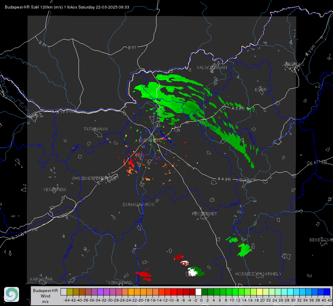This screenshot has width=333, height=306.
Task: Select the KAPOSVÁR city label
Action: coord(41,279)
